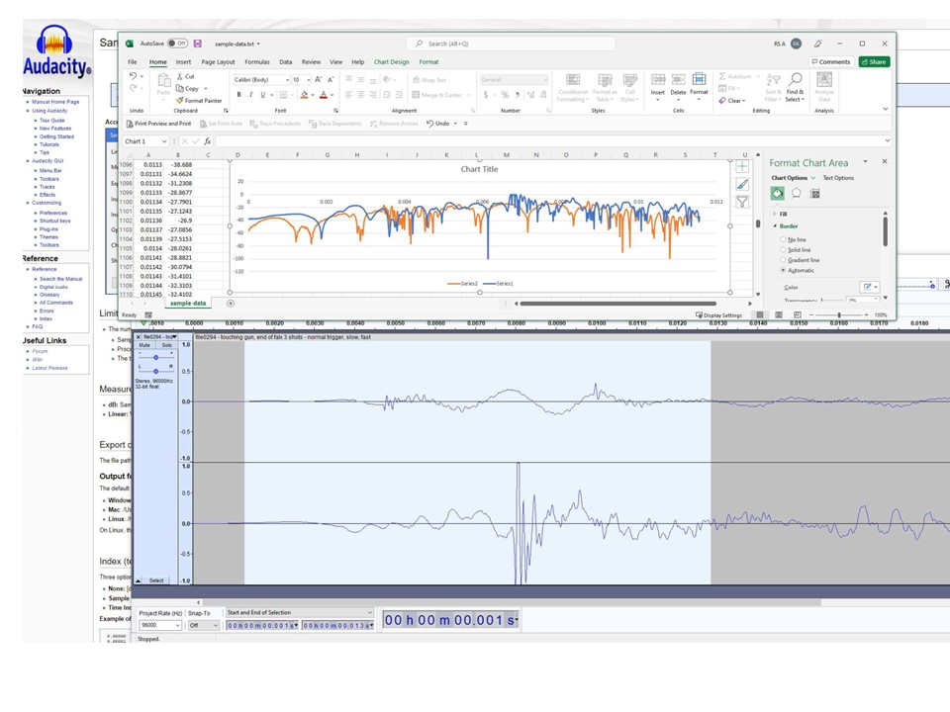Click the Find & Select magnifier icon

(796, 79)
